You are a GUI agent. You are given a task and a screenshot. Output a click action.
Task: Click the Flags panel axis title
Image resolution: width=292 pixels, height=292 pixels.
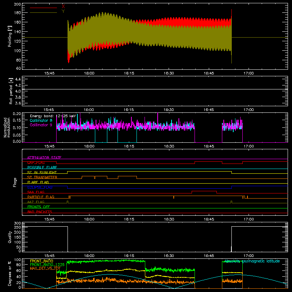pos(15,182)
